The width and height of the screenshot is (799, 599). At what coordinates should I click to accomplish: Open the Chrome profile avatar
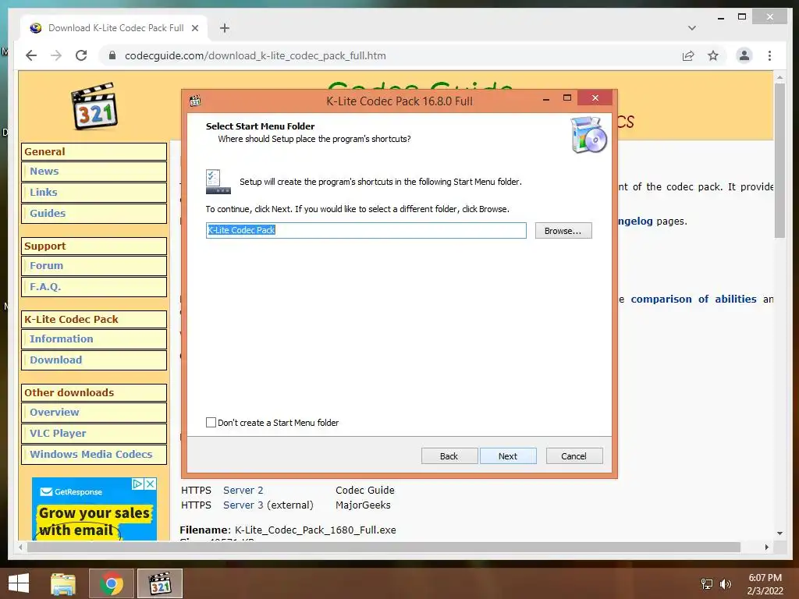744,55
